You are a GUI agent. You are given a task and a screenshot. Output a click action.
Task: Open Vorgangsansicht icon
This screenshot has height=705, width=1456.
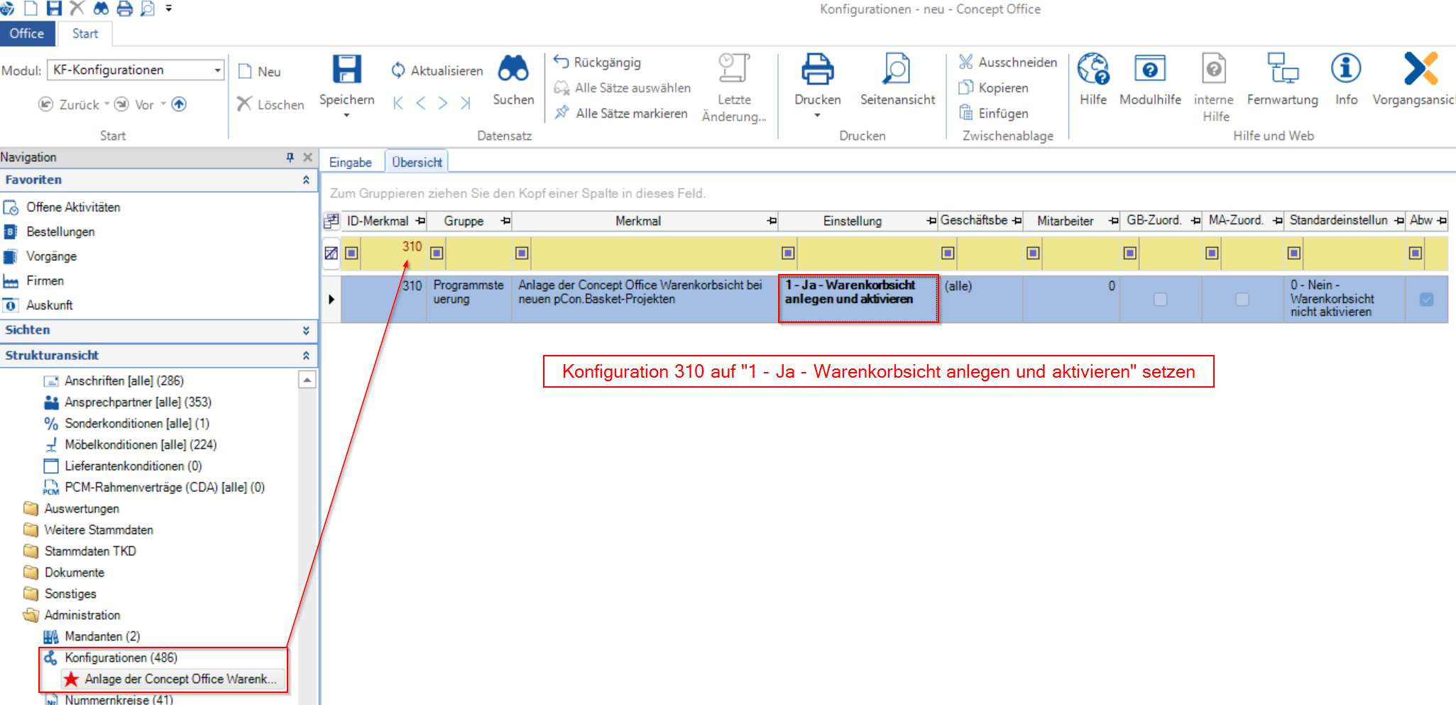coord(1421,69)
